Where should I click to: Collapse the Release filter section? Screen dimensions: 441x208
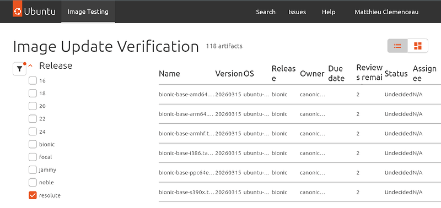click(31, 65)
